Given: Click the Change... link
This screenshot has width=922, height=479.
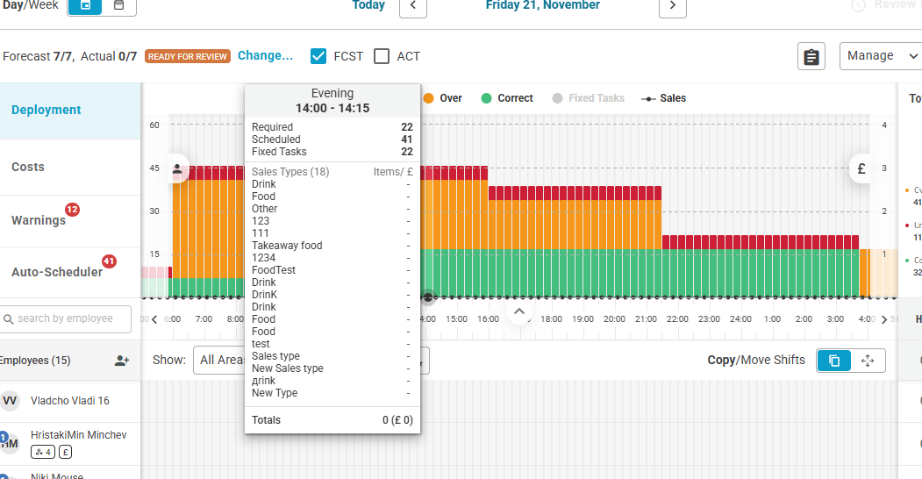Looking at the screenshot, I should 265,55.
